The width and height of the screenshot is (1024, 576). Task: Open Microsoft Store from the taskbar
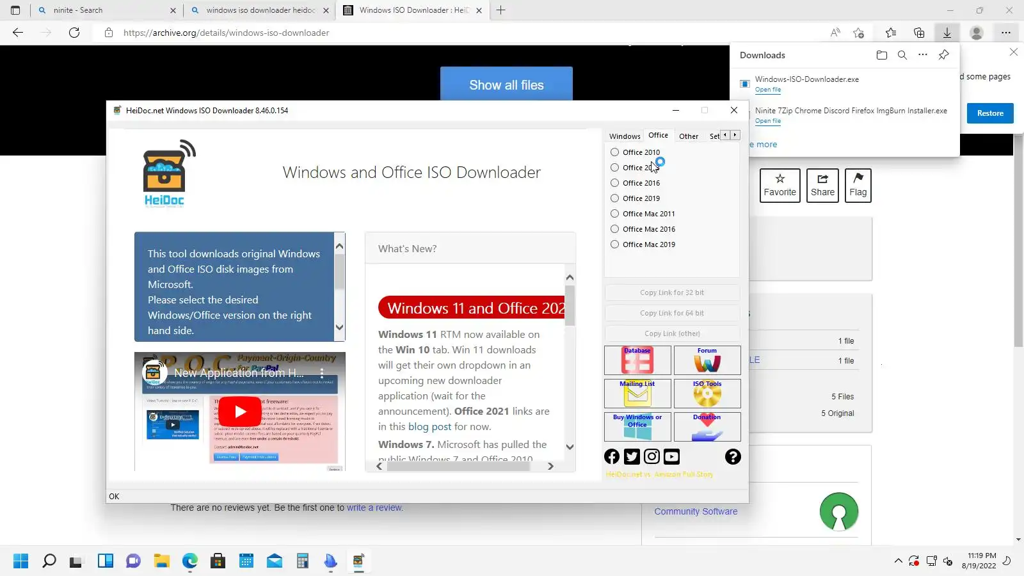coord(218,561)
